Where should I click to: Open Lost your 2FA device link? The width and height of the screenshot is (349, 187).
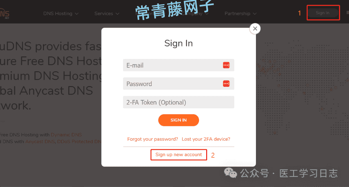(206, 139)
